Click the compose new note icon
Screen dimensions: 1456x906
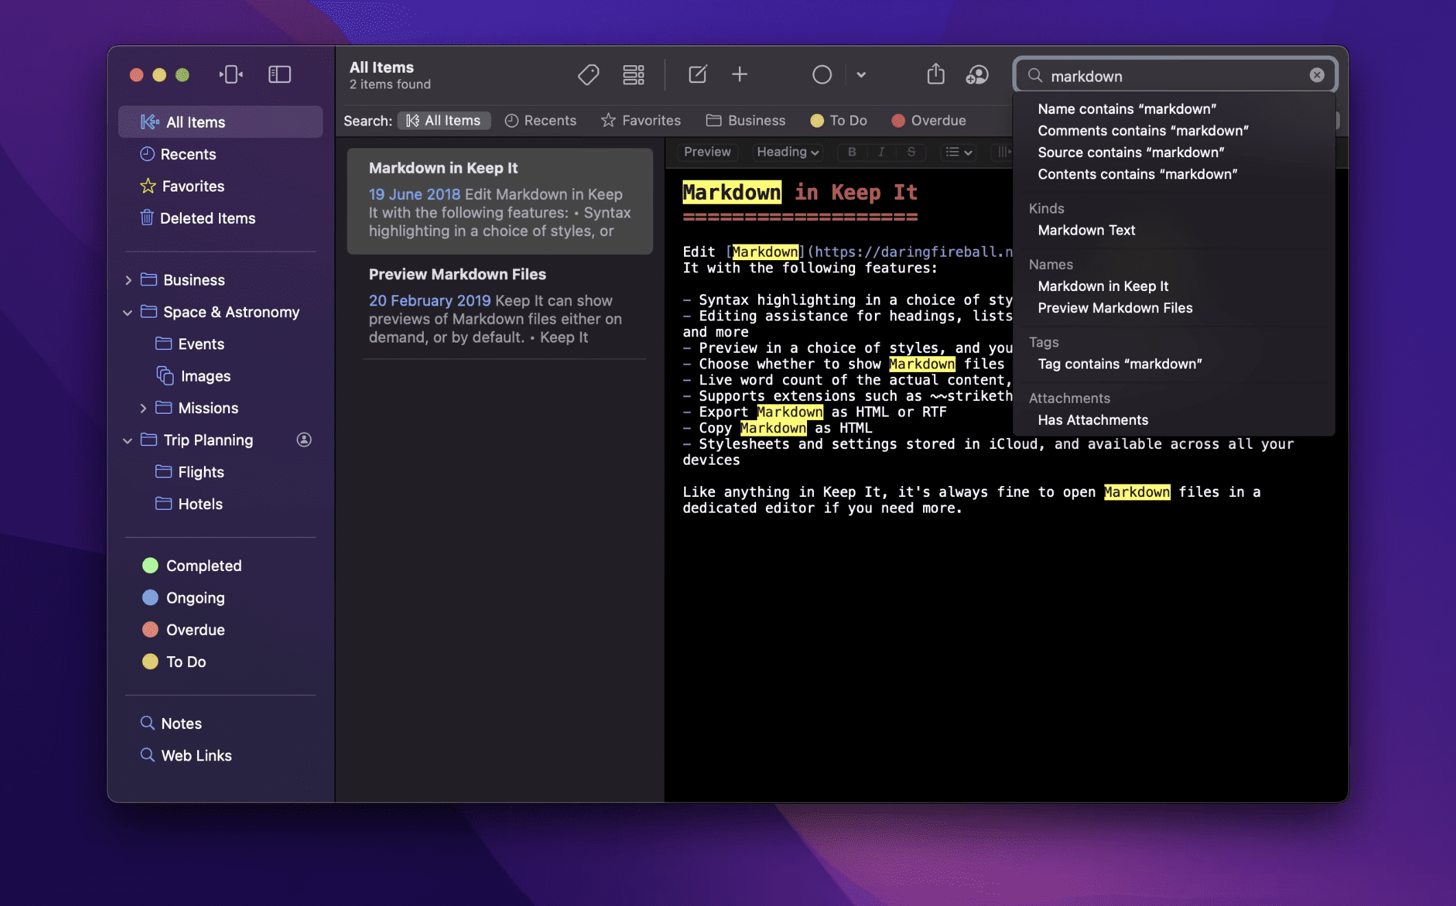pos(697,74)
